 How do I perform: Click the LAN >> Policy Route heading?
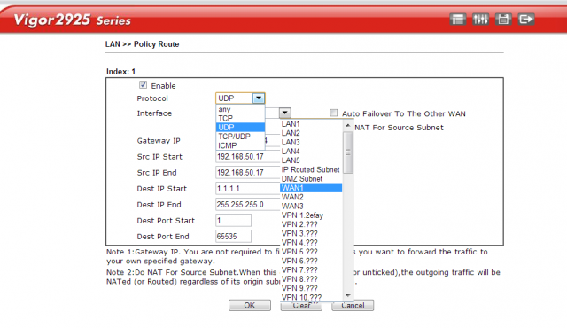click(142, 44)
